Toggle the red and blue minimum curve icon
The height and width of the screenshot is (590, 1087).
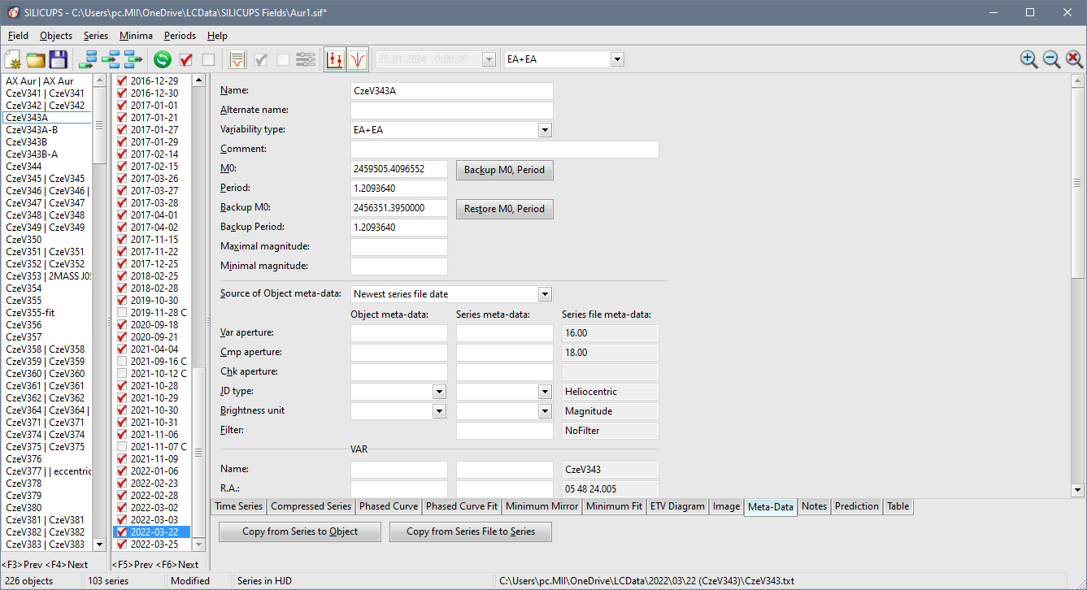pos(358,59)
